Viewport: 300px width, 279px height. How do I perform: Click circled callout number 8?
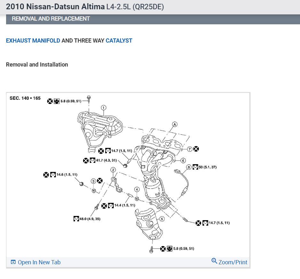189,167
